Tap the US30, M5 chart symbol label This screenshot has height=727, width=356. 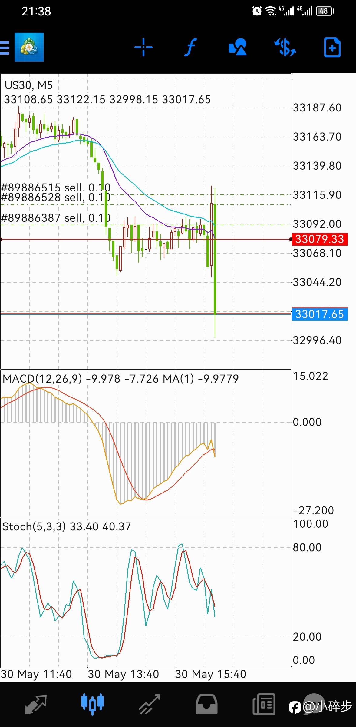coord(29,85)
